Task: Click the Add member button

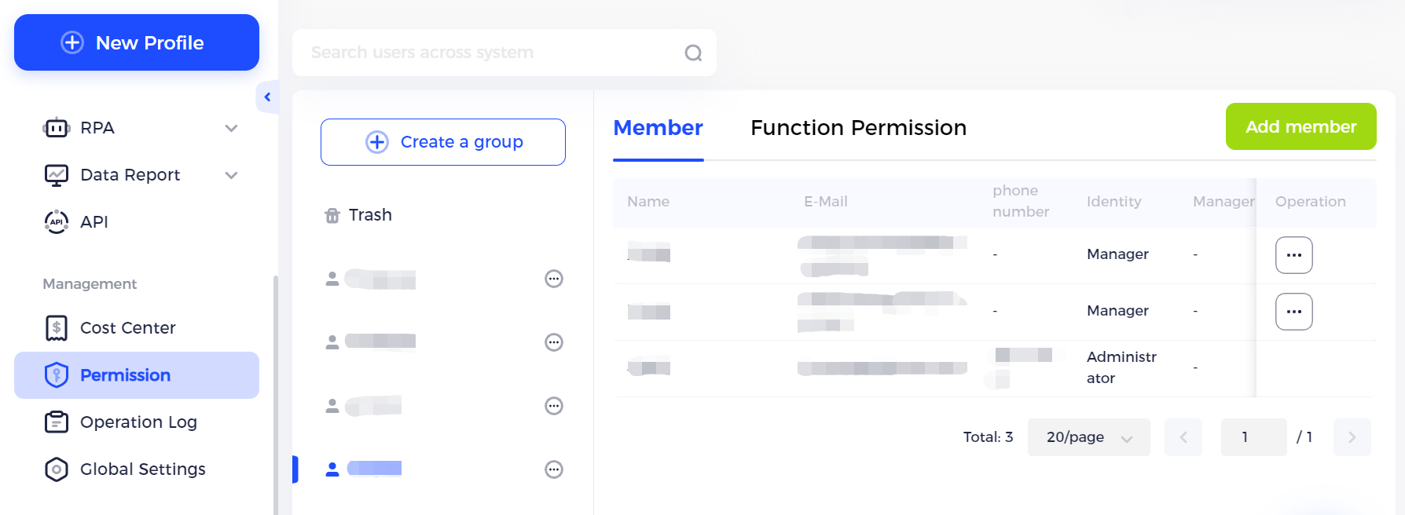Action: [1300, 126]
